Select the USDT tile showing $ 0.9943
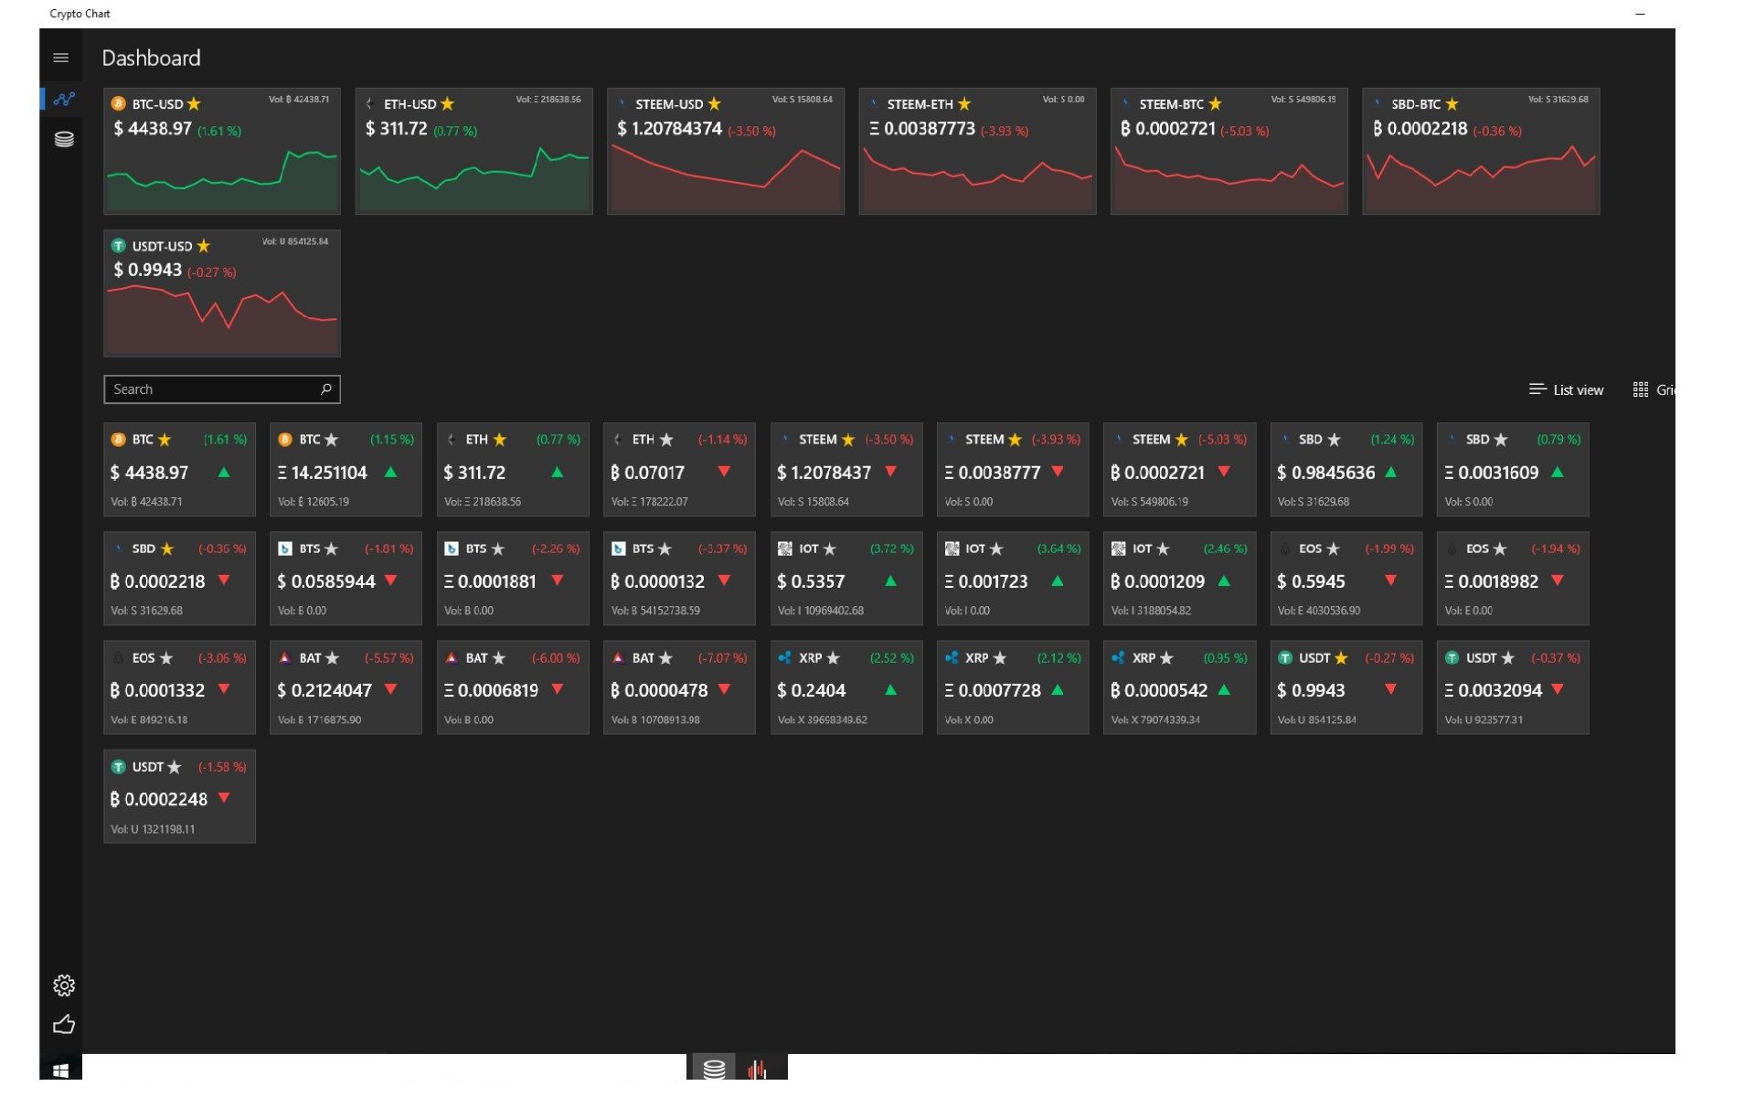1755x1097 pixels. [1346, 687]
